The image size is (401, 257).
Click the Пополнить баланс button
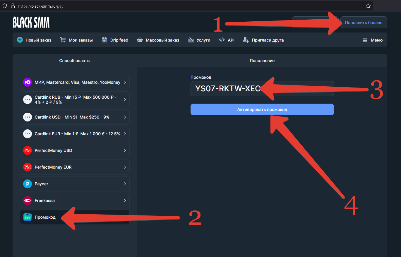(x=364, y=22)
